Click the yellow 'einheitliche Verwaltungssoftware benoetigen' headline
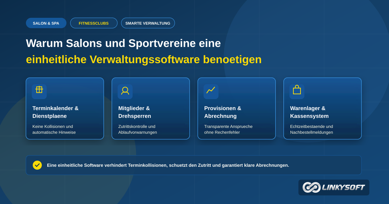Viewport: 389px width, 204px height. 144,60
